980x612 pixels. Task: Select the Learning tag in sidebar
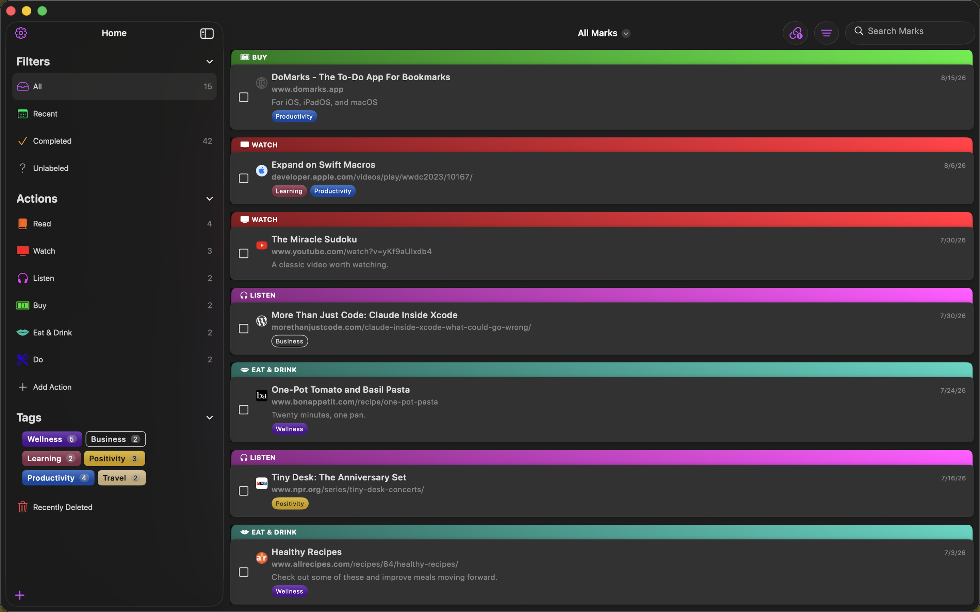51,459
